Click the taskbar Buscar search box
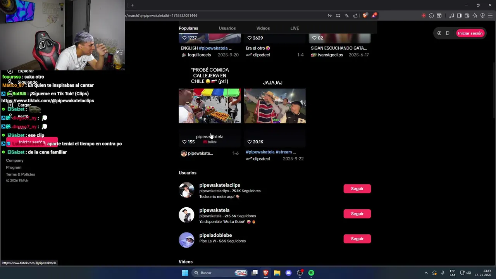 tap(220, 273)
